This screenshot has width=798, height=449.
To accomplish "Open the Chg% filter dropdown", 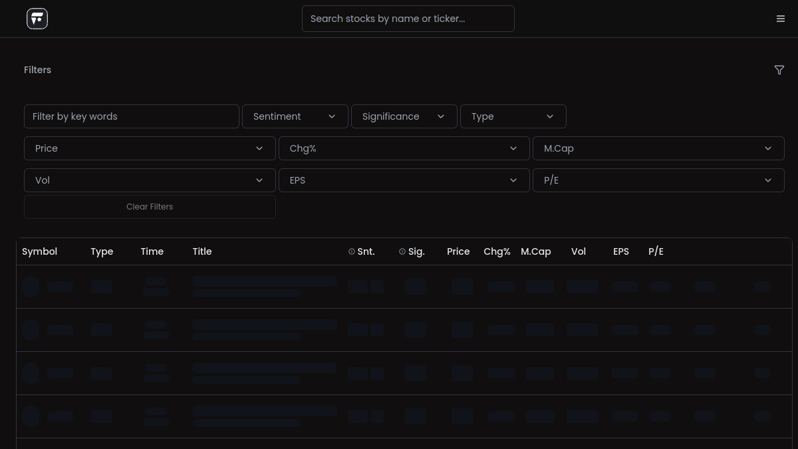I will (404, 148).
